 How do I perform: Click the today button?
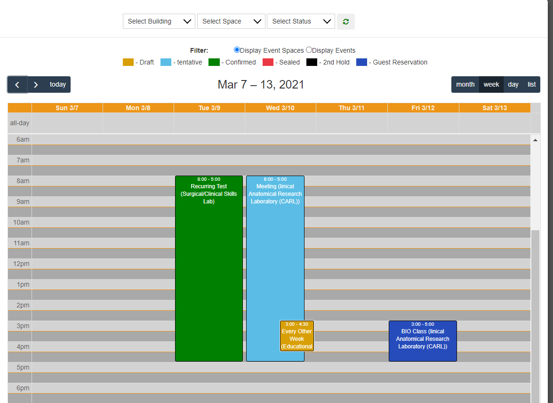coord(57,84)
